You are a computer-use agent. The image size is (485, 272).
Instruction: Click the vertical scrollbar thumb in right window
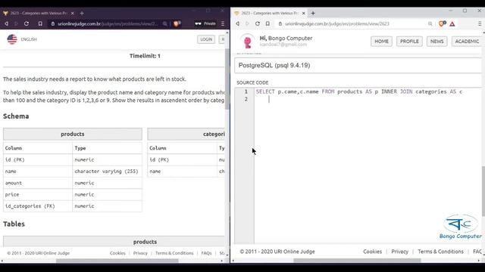483,191
